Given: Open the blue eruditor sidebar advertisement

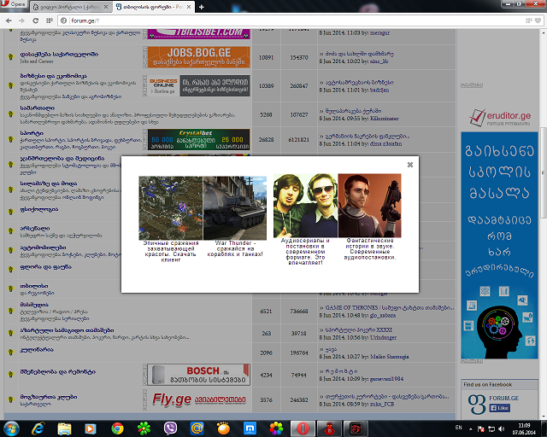Looking at the screenshot, I should click(x=499, y=245).
